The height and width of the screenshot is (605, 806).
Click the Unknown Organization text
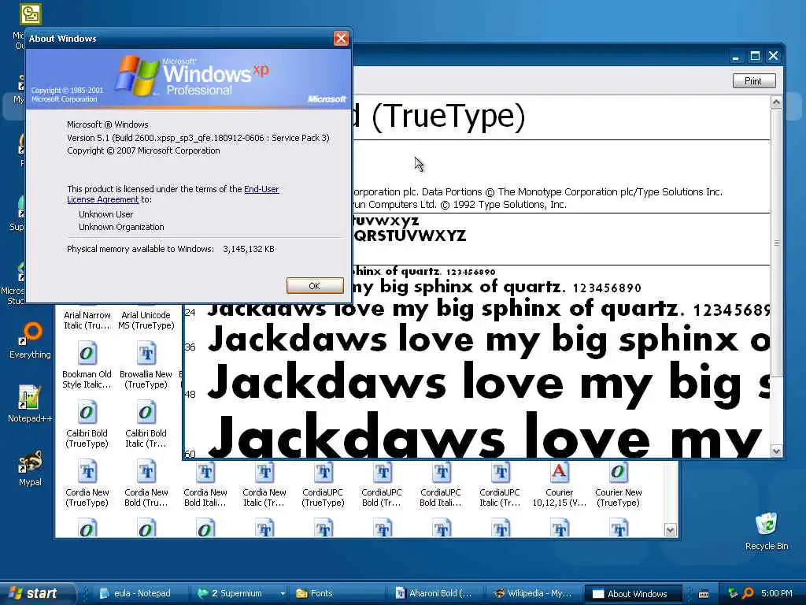[x=121, y=227]
